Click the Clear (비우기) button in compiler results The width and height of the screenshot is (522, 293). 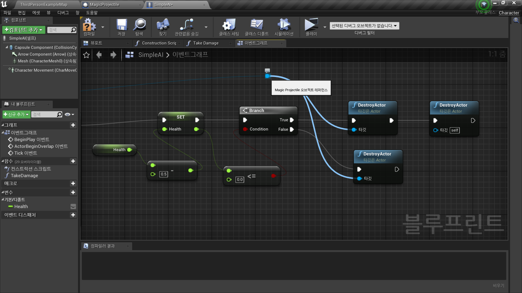point(498,285)
